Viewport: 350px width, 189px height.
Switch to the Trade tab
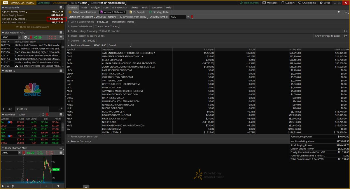[x=84, y=8]
